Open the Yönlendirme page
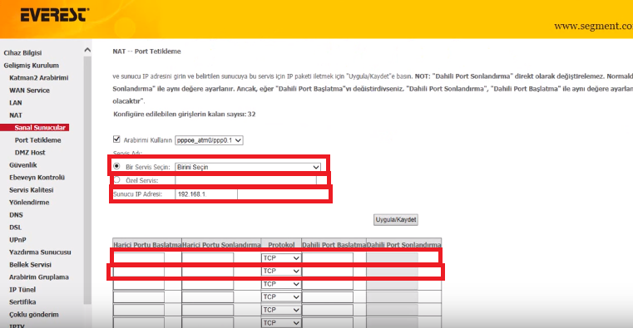 click(29, 203)
